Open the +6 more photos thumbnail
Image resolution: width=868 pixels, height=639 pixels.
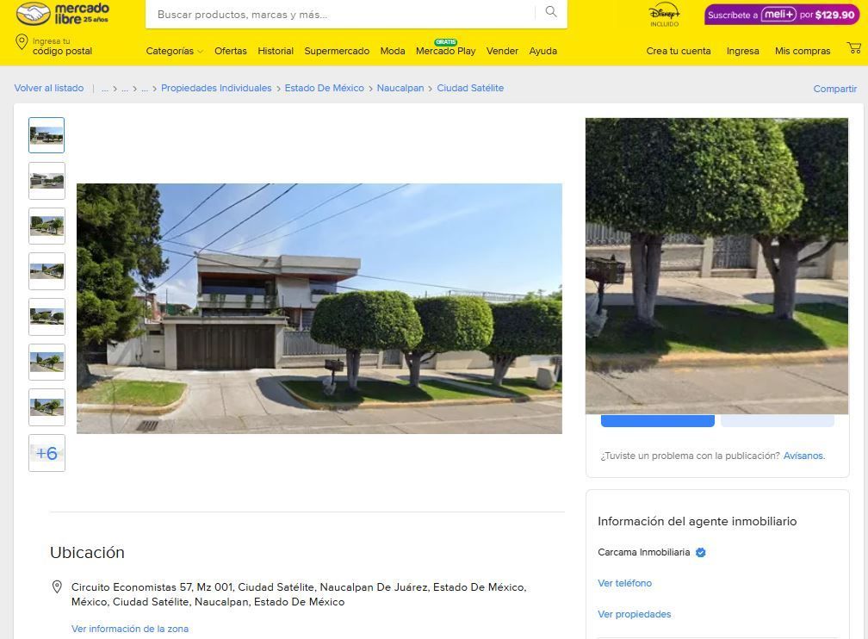click(46, 453)
